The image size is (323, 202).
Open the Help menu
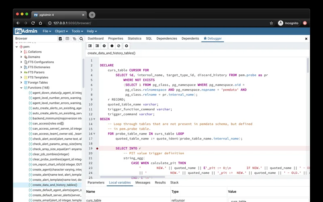92,31
